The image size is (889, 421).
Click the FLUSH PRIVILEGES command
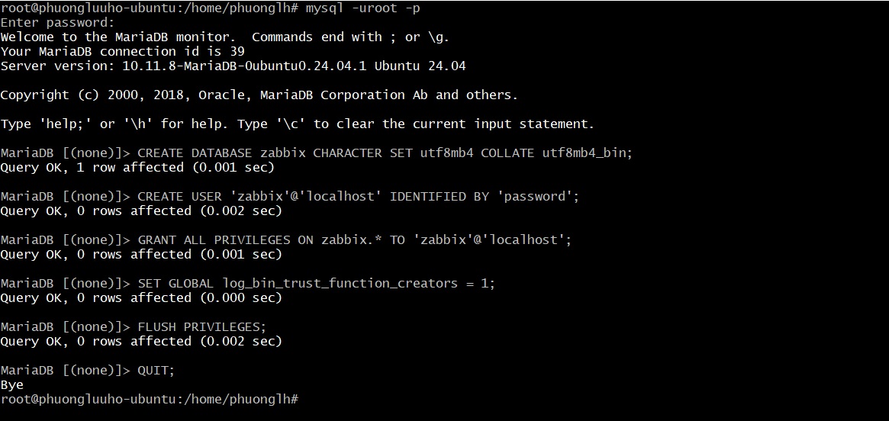pyautogui.click(x=202, y=326)
